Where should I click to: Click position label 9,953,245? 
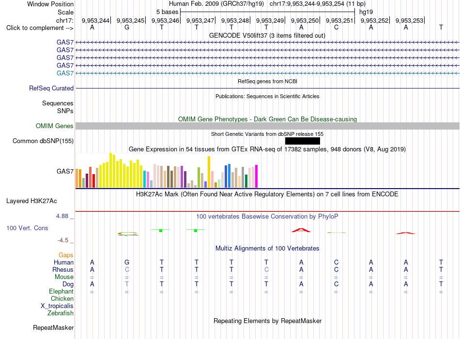click(x=131, y=20)
